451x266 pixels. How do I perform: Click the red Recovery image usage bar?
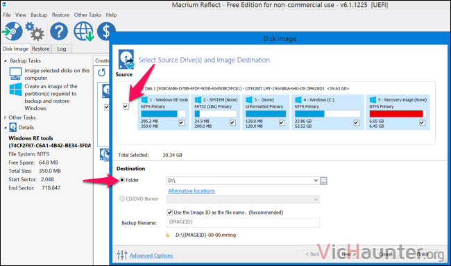pyautogui.click(x=398, y=114)
